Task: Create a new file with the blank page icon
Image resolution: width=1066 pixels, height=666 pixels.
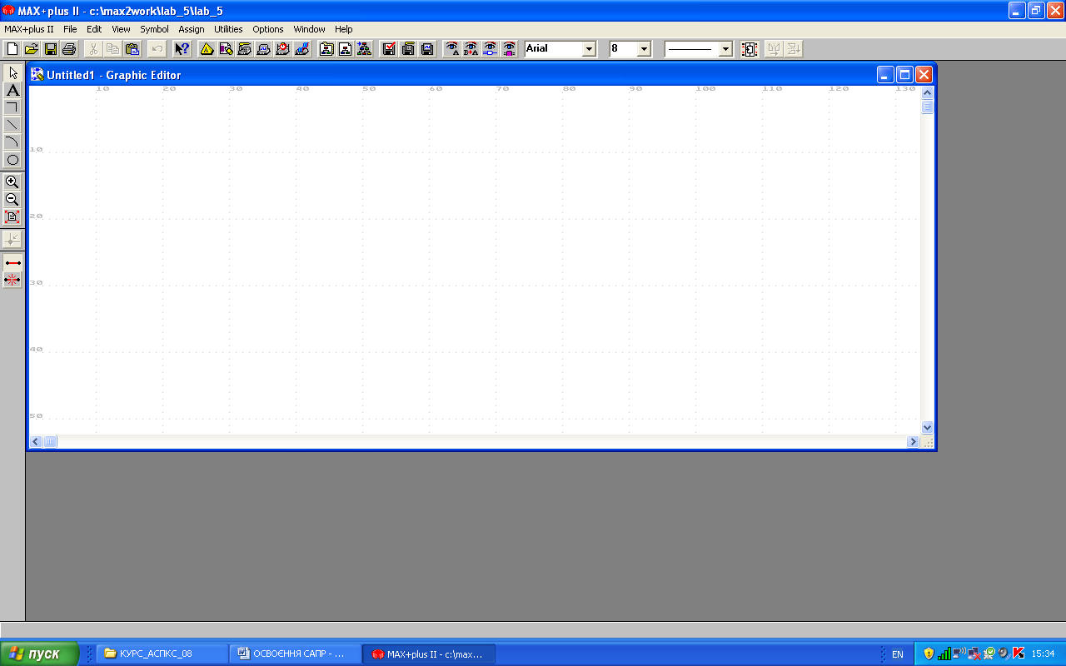Action: point(12,49)
